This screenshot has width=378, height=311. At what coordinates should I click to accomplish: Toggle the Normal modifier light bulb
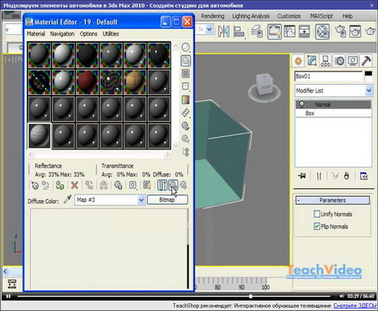pyautogui.click(x=302, y=104)
